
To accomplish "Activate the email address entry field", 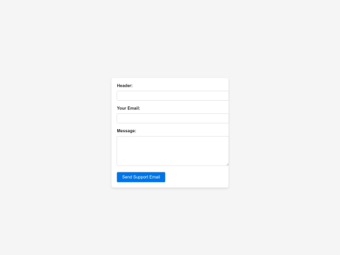I will (x=173, y=118).
